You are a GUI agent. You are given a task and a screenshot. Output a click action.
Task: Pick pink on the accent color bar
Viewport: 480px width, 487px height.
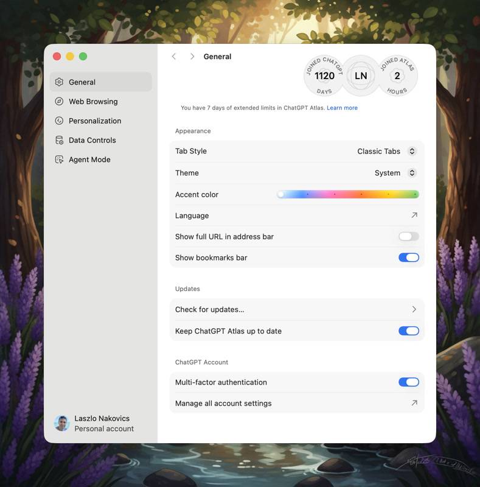(335, 194)
